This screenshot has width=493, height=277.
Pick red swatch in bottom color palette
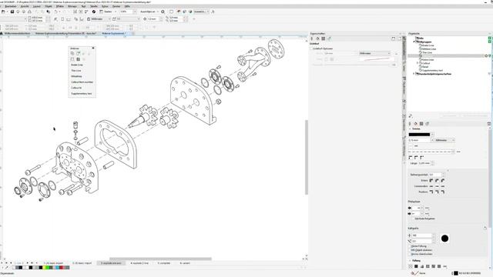(62, 268)
